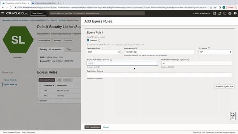Click the browser forward arrow
This screenshot has height=134, width=238.
click(x=7, y=7)
